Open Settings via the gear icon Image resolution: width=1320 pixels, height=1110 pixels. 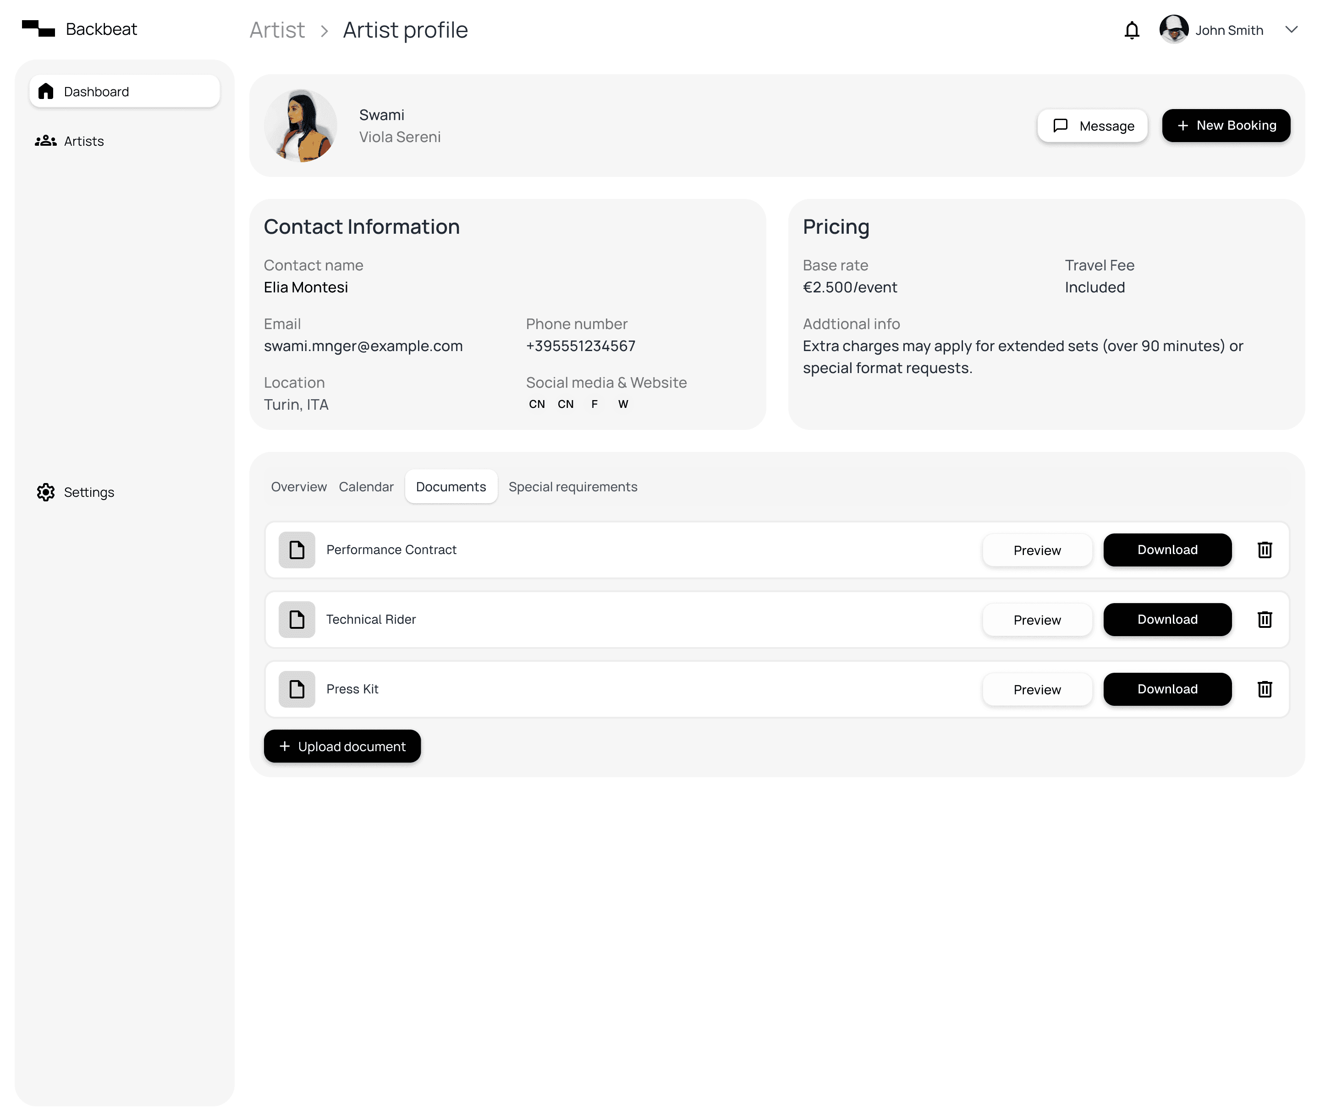tap(45, 492)
